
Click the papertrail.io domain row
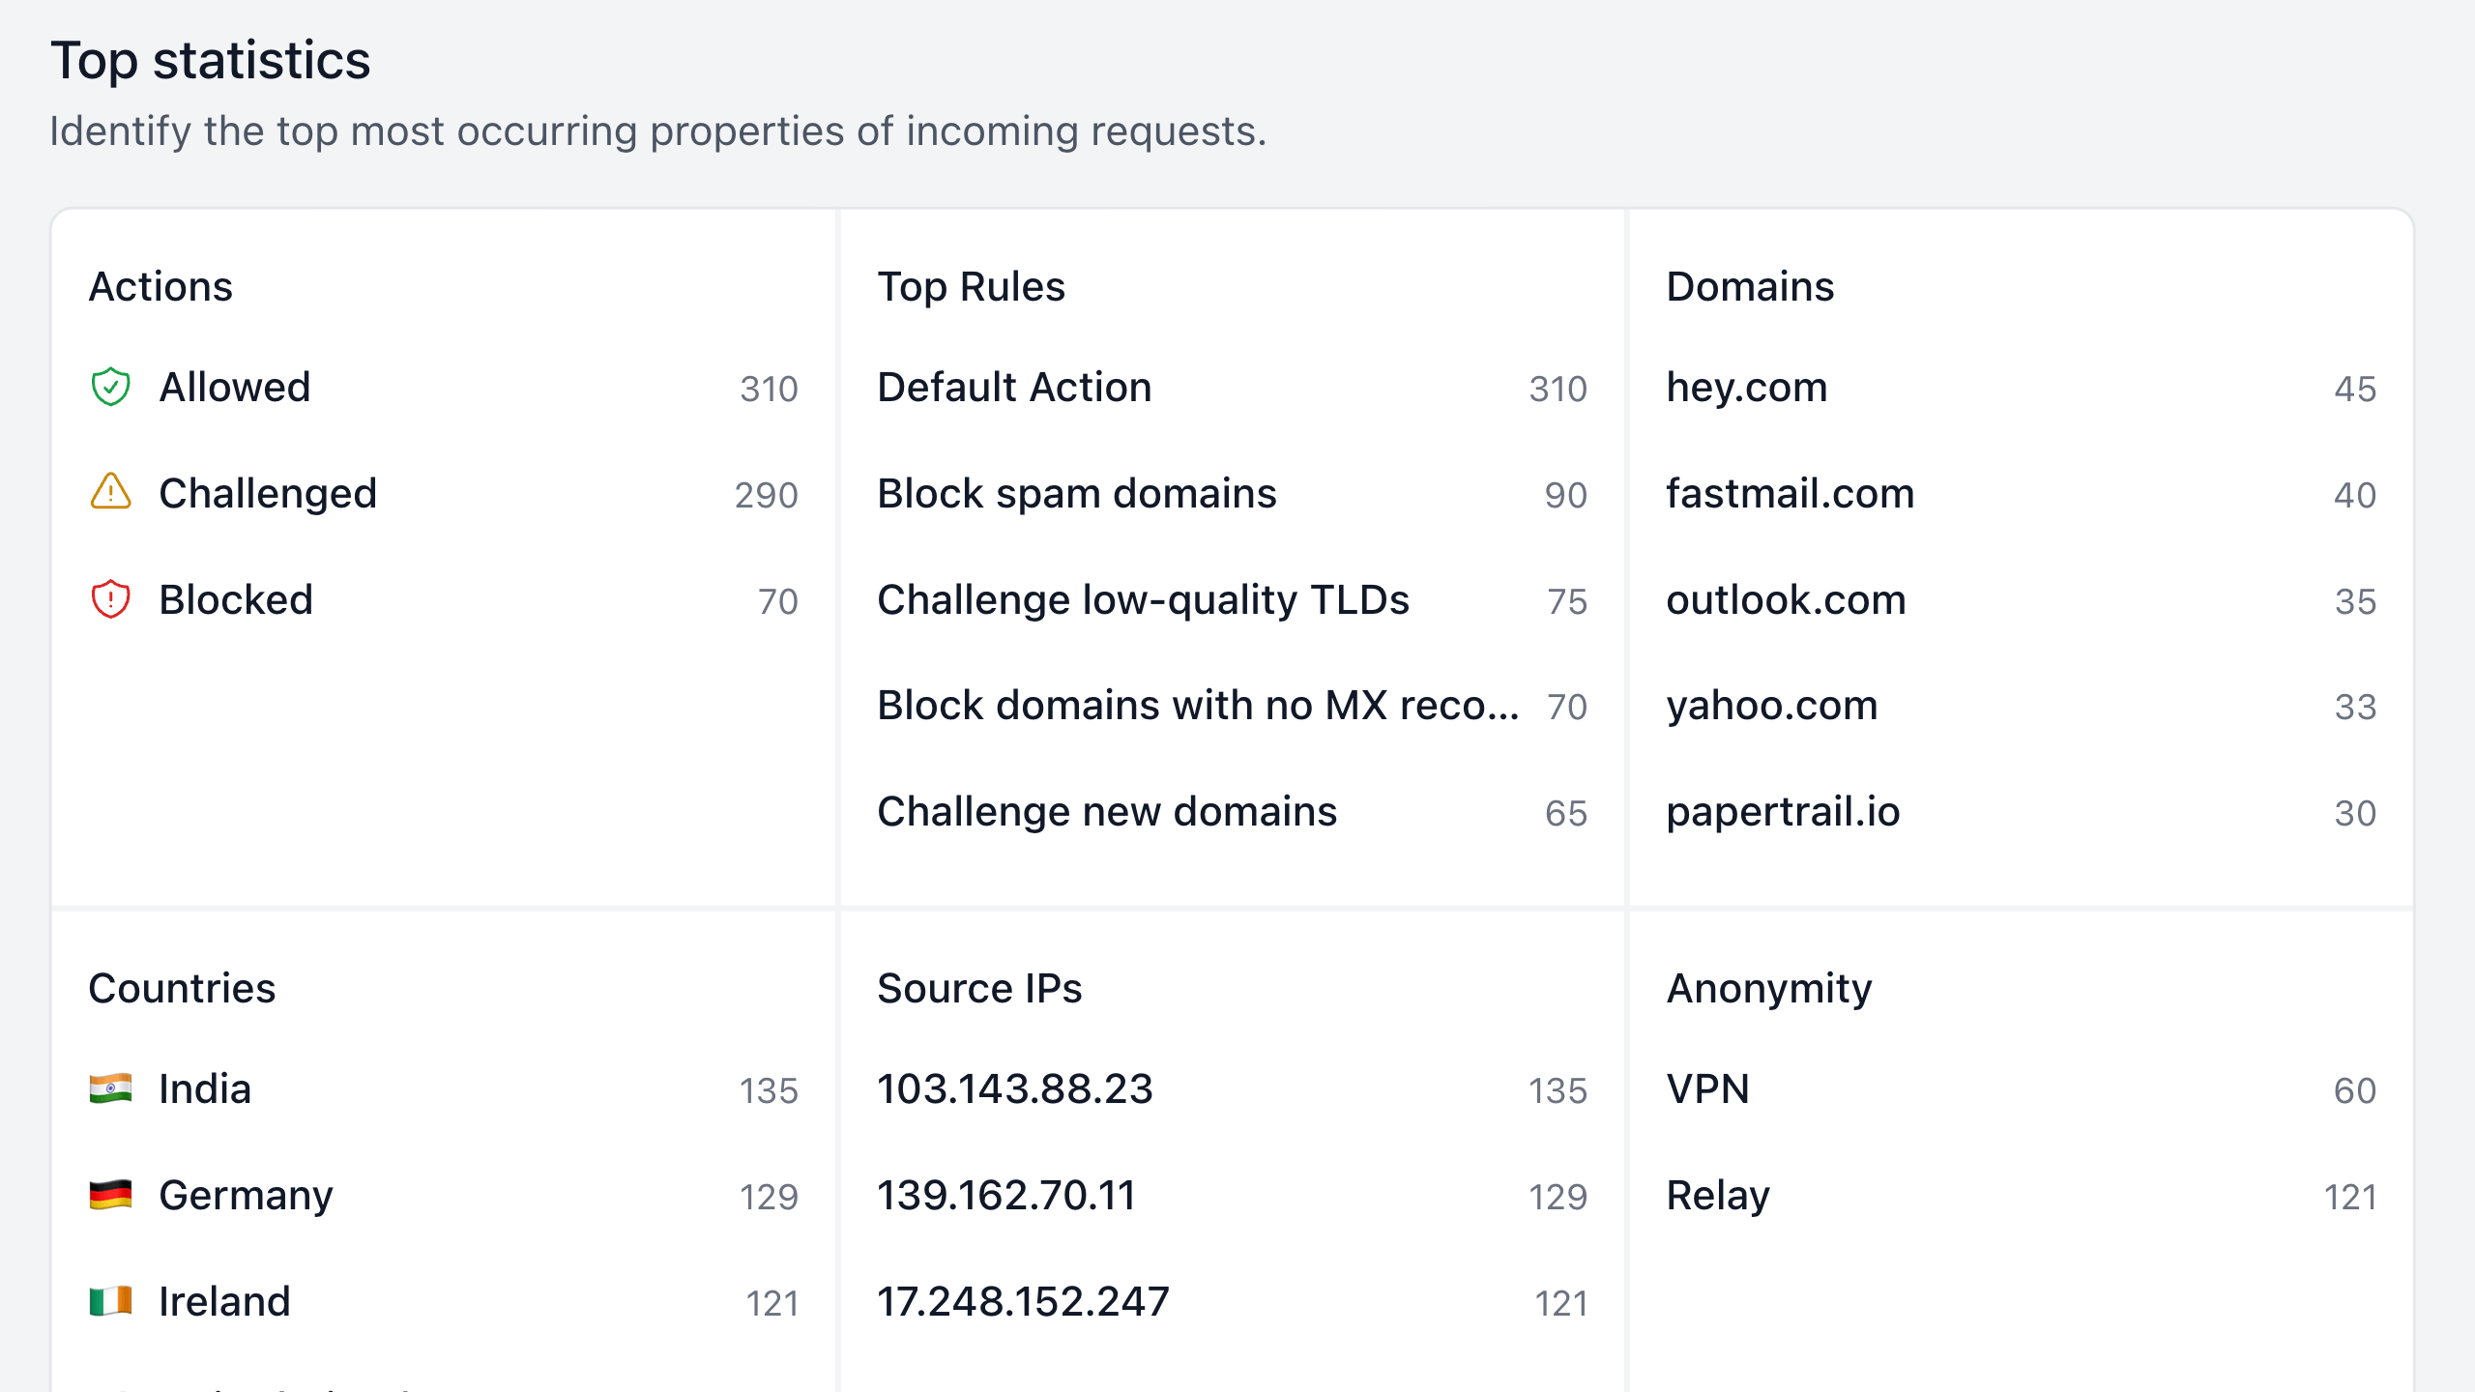1783,812
